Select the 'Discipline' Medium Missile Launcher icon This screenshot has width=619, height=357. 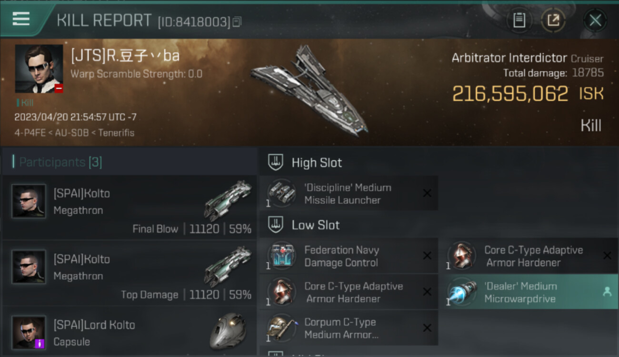pyautogui.click(x=281, y=194)
